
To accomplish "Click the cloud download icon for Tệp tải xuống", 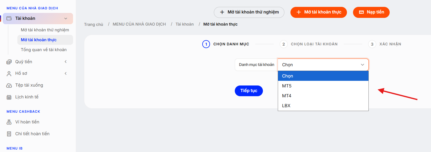I will click(x=9, y=85).
